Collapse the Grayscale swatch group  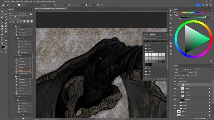pyautogui.click(x=144, y=52)
